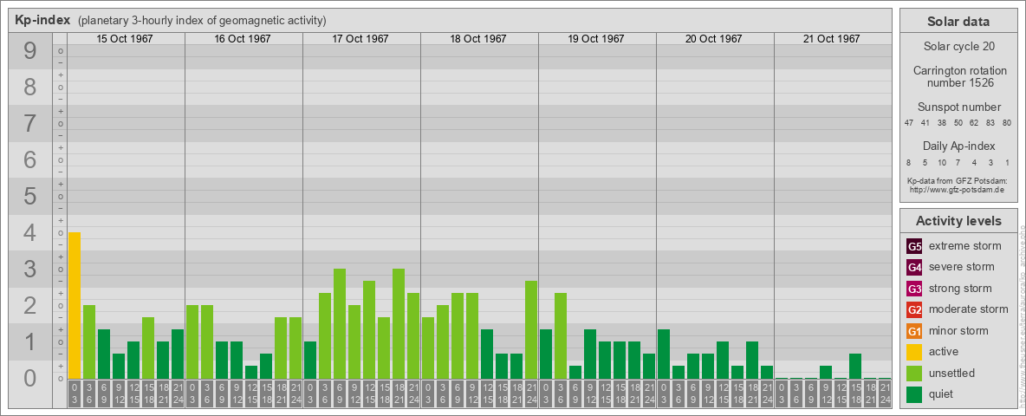Click the 21 Oct 1967 date header
The width and height of the screenshot is (1026, 416).
tap(832, 39)
